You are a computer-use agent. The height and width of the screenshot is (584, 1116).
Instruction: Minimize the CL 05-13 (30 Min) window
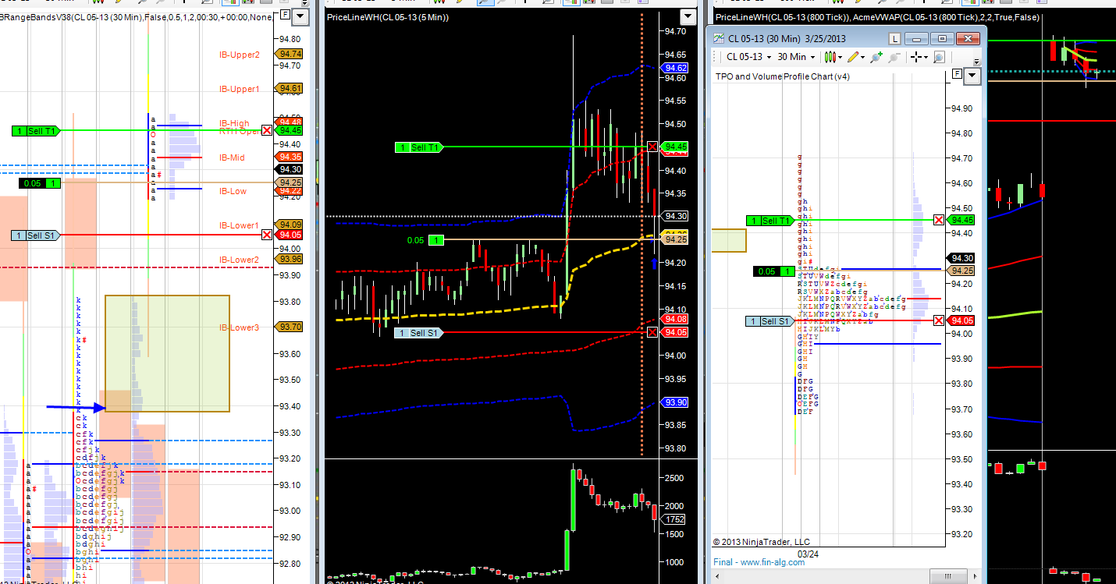[918, 38]
